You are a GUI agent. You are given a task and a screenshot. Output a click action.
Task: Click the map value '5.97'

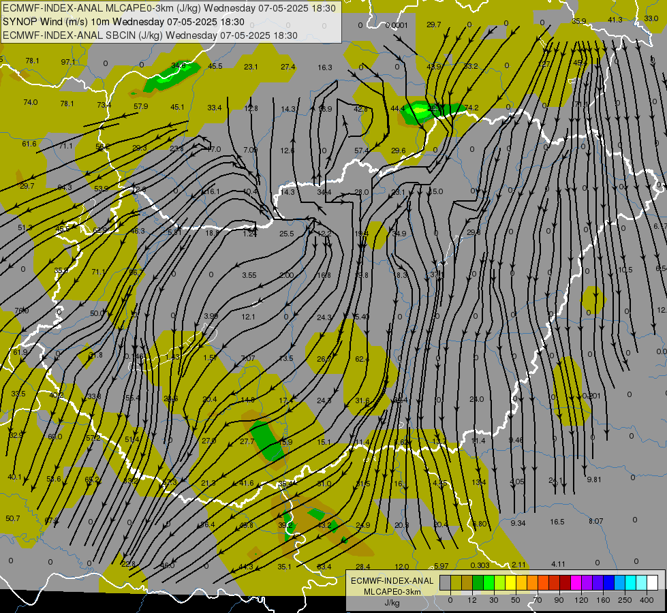pyautogui.click(x=441, y=566)
